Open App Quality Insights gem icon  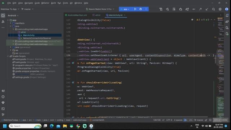coord(3,103)
